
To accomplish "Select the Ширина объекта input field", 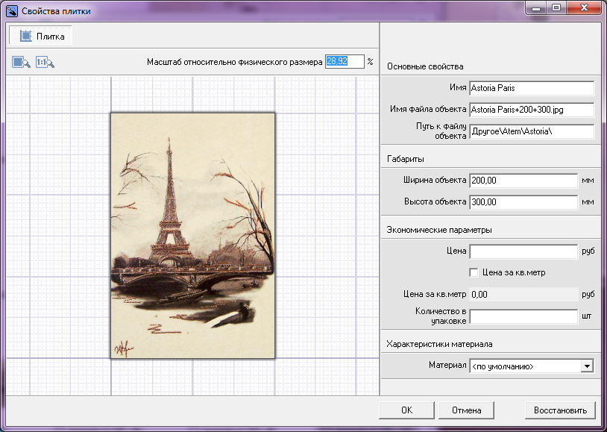I will tap(523, 180).
